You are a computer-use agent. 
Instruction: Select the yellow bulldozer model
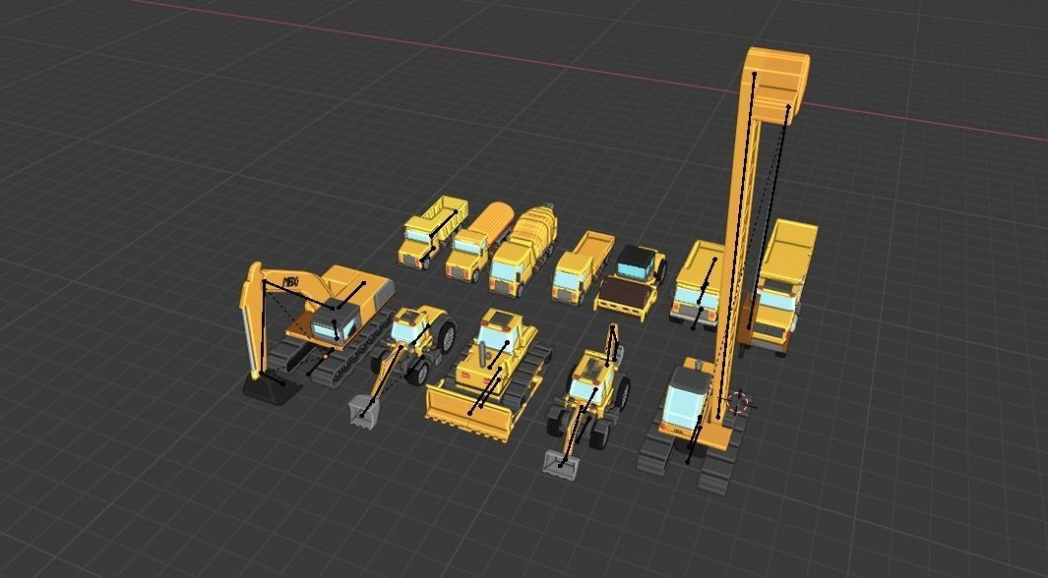489,374
